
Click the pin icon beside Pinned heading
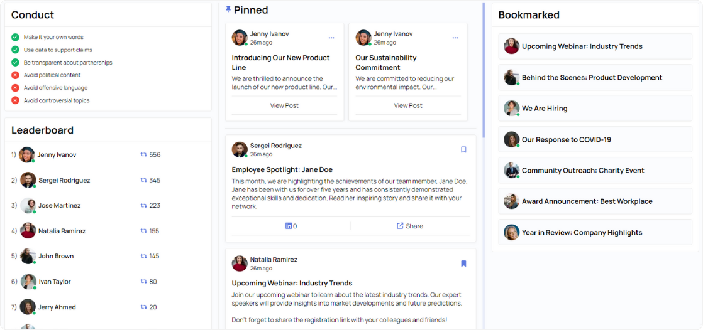(x=228, y=9)
